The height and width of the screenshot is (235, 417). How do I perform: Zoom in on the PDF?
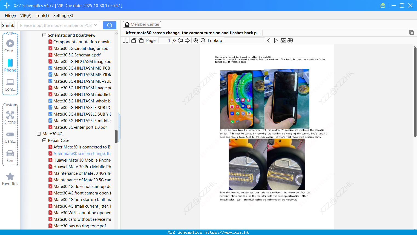click(196, 40)
